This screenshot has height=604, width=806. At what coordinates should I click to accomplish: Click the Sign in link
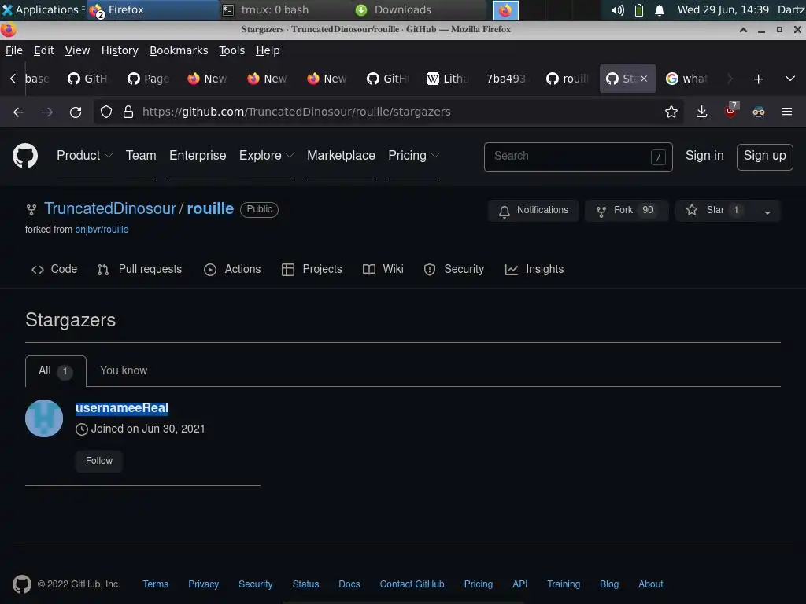pyautogui.click(x=704, y=156)
